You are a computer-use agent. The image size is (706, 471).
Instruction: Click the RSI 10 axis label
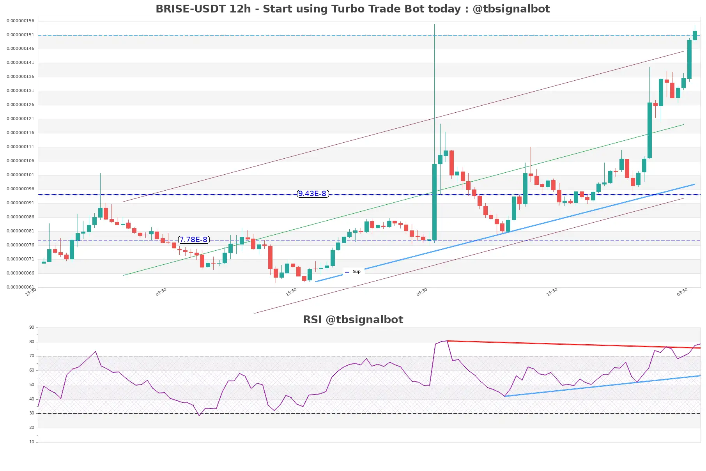pos(32,442)
